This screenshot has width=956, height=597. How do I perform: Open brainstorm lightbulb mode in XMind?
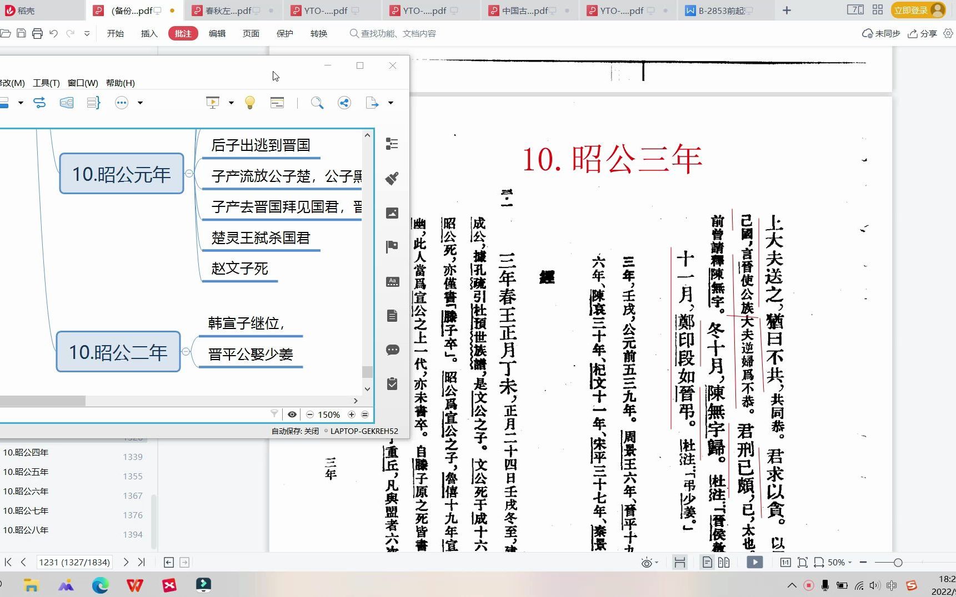coord(250,103)
